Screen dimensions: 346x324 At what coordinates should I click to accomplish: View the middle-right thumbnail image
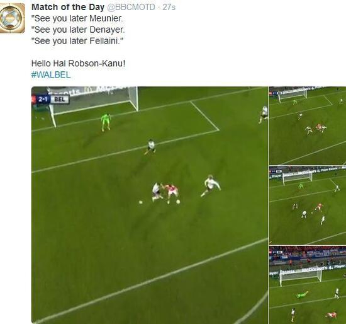pyautogui.click(x=308, y=205)
